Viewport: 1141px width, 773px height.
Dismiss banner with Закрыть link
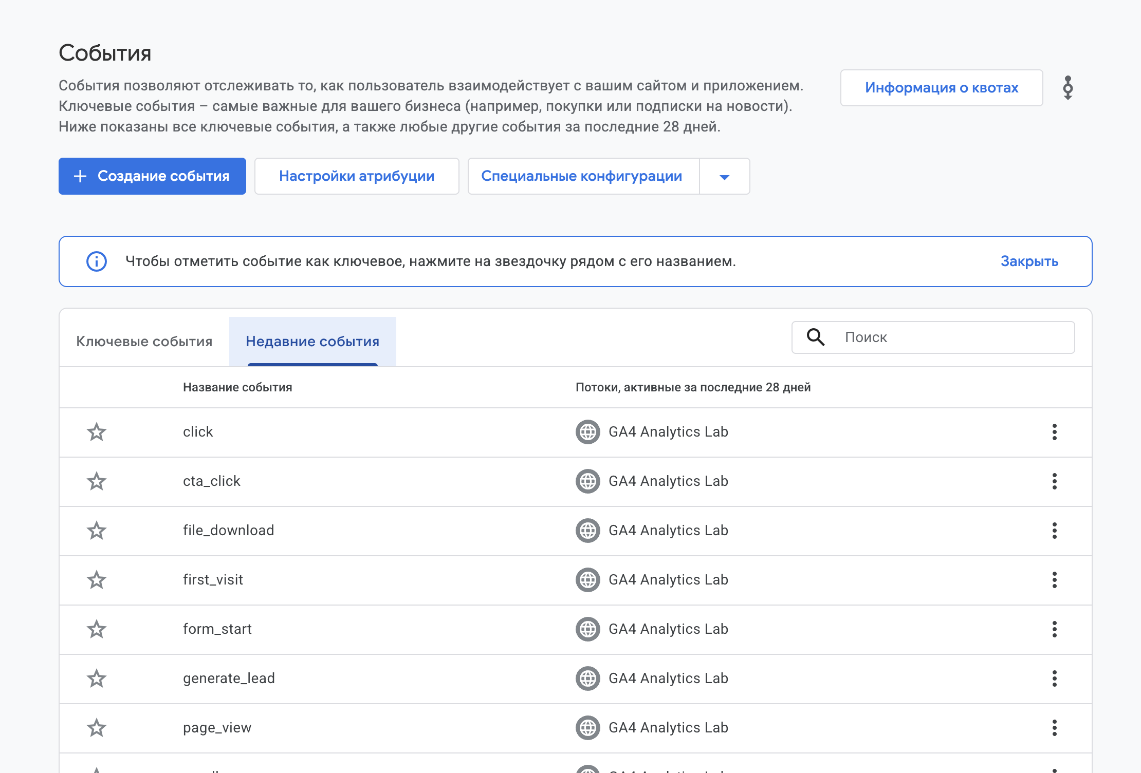(1029, 261)
